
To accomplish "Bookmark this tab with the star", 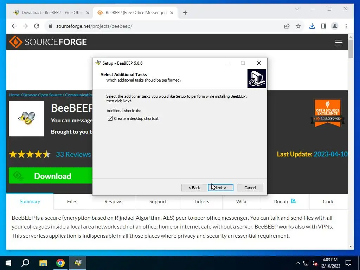I will (298, 26).
